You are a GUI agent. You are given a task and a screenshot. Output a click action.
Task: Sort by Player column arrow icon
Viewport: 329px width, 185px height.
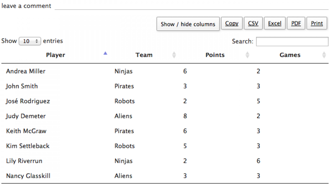[105, 53]
